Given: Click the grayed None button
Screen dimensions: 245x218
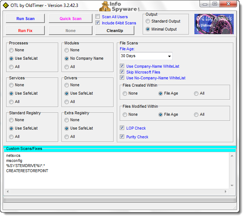Looking at the screenshot, I should point(71,31).
